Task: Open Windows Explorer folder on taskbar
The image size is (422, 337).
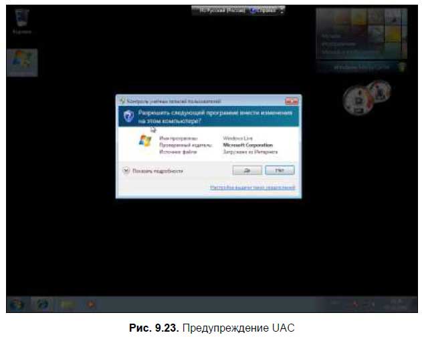Action: tap(67, 304)
